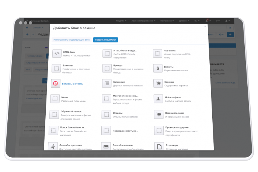This screenshot has height=172, width=258.
Task: Click the Способы оплаты block title
Action: click(123, 145)
